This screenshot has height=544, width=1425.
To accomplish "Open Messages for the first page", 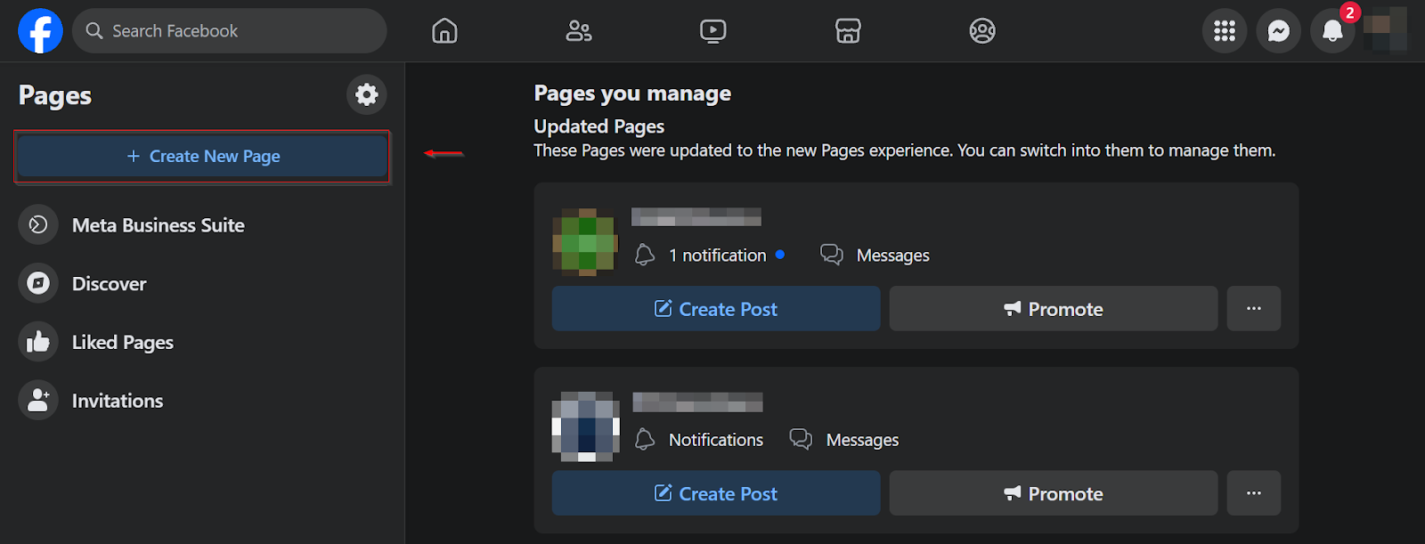I will [892, 256].
